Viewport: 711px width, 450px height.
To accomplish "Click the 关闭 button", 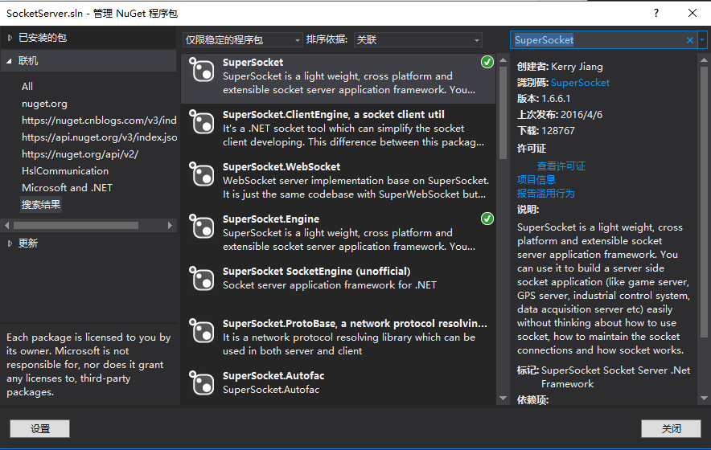I will point(671,428).
